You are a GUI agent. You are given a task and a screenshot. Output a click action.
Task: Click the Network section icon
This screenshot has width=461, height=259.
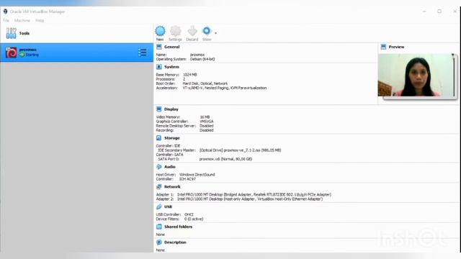pyautogui.click(x=159, y=186)
